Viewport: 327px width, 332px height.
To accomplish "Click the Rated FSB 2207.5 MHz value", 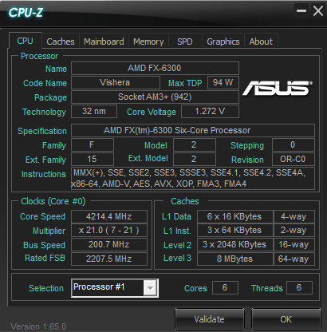I will [x=109, y=259].
